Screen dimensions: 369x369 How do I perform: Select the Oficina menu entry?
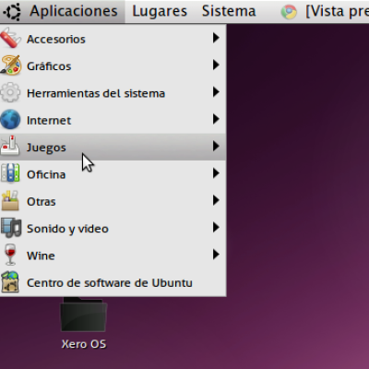(x=113, y=174)
